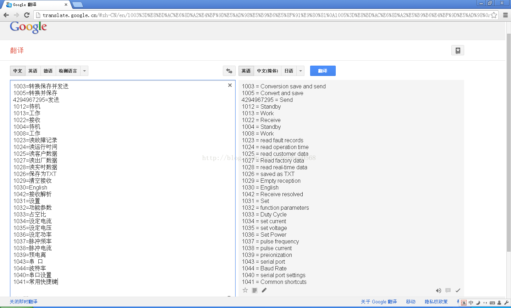The height and width of the screenshot is (308, 511).
Task: Click translated line '1033 = Duty Cycle'
Action: pos(264,214)
